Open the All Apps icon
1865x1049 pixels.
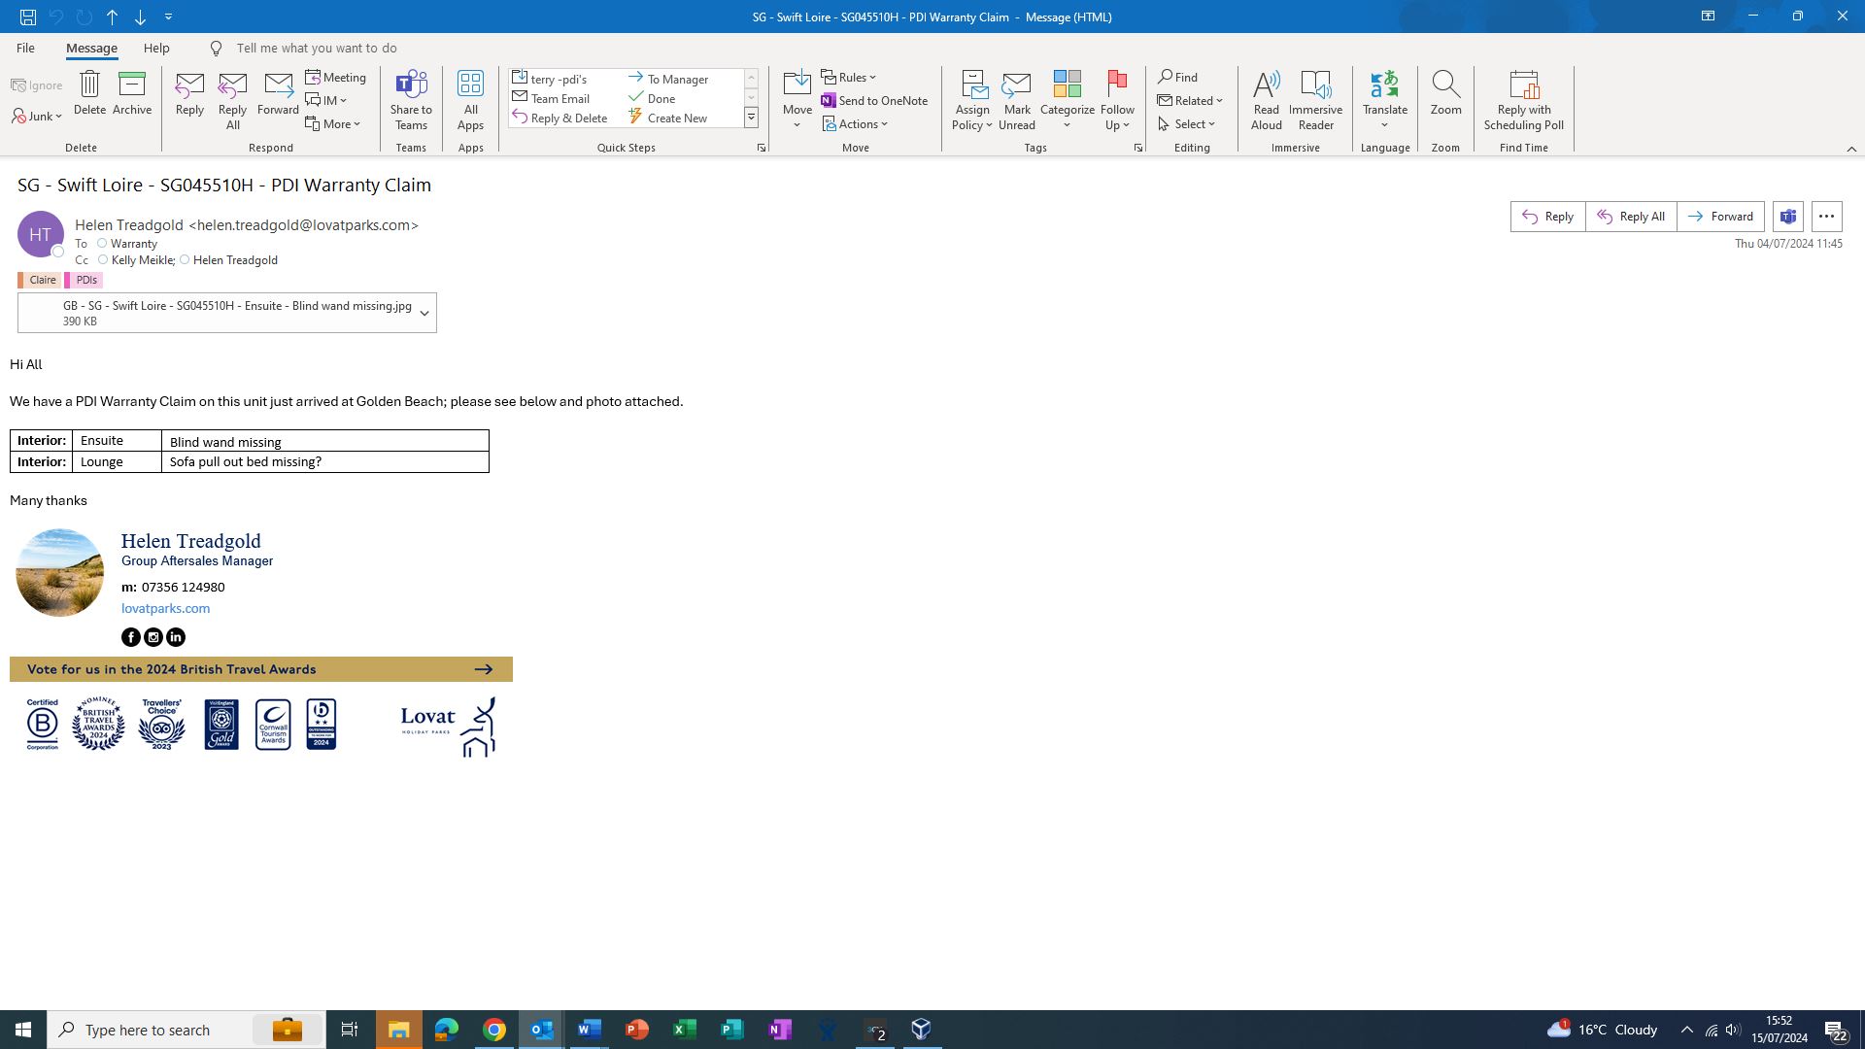click(x=470, y=85)
